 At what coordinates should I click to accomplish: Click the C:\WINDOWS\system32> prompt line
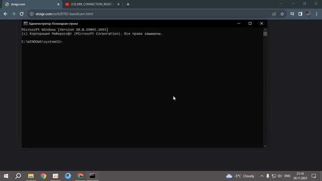(42, 42)
